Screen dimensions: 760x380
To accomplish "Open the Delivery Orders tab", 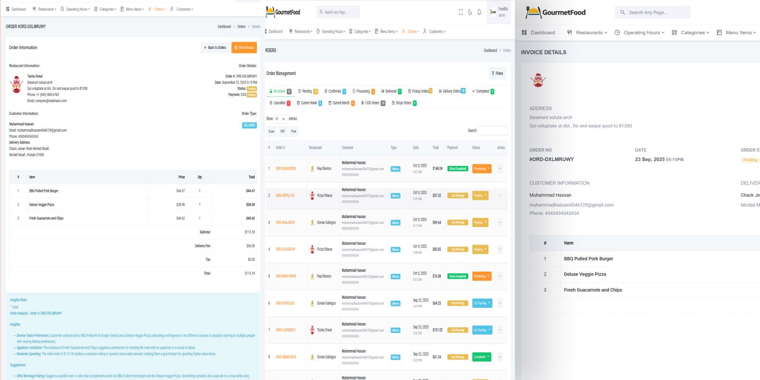I will click(x=452, y=91).
